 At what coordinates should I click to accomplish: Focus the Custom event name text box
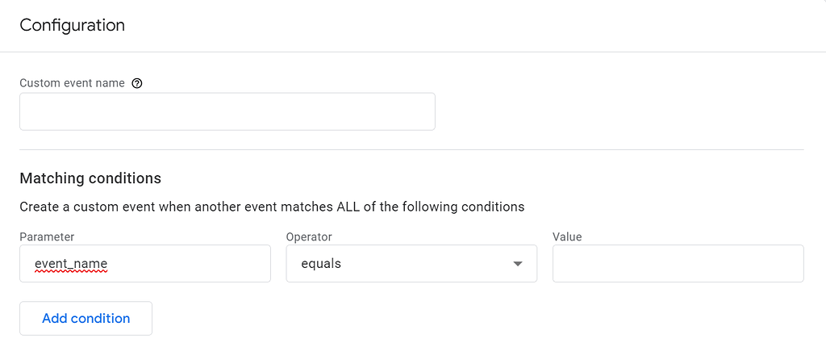click(227, 111)
